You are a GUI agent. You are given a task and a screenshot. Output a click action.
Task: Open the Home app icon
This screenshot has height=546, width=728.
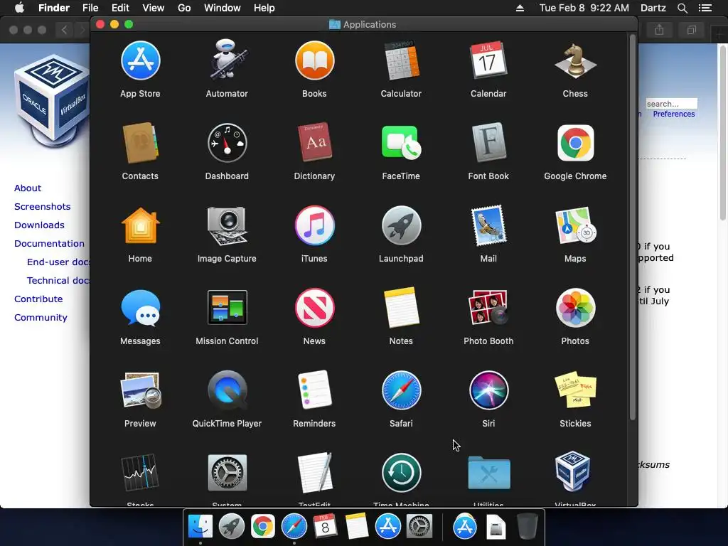click(x=140, y=225)
